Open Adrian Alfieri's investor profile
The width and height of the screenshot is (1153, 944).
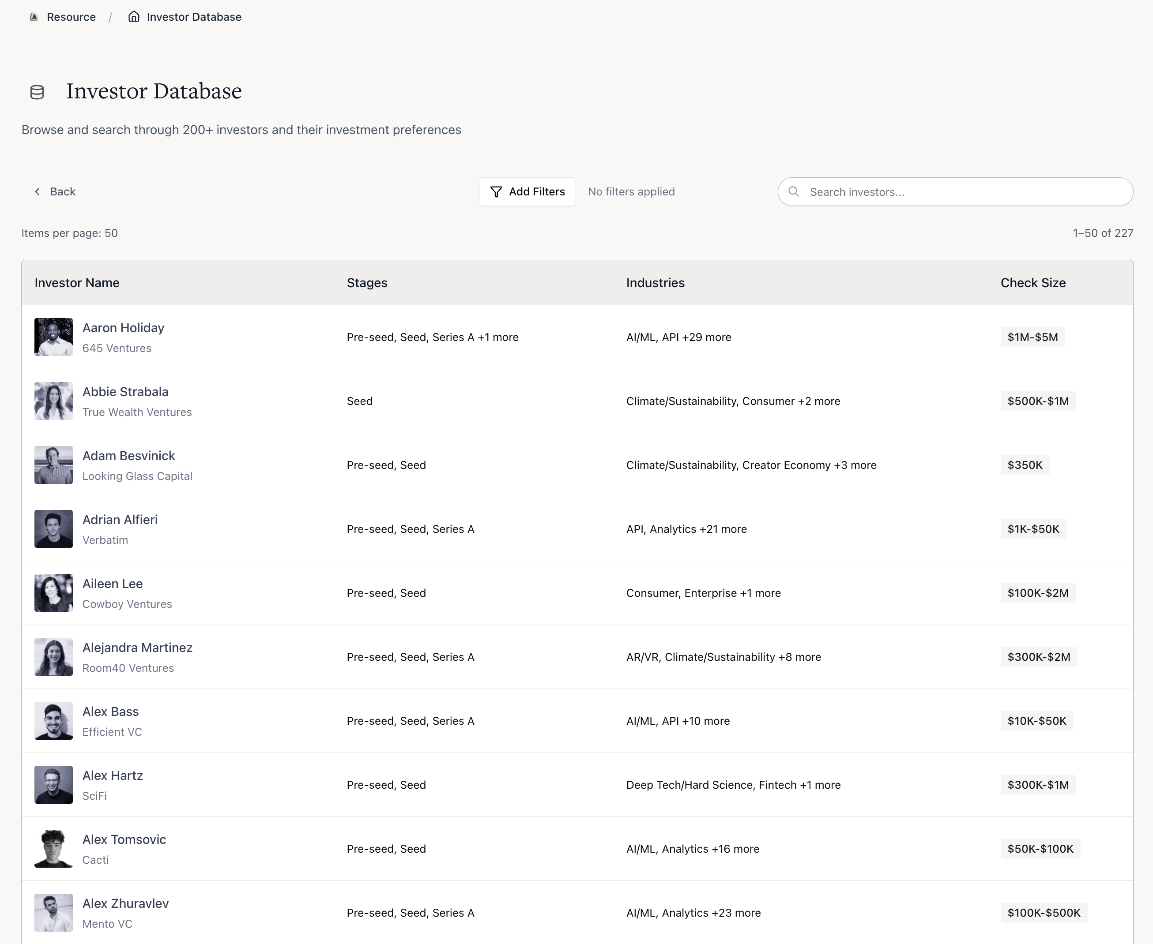click(x=120, y=519)
